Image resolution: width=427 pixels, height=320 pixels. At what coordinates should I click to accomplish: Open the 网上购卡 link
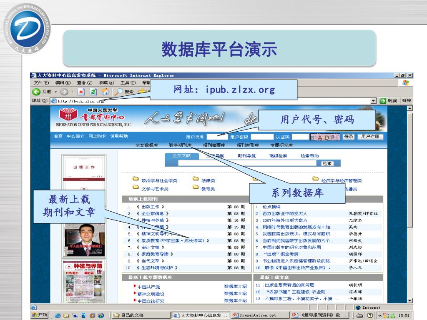pyautogui.click(x=97, y=136)
